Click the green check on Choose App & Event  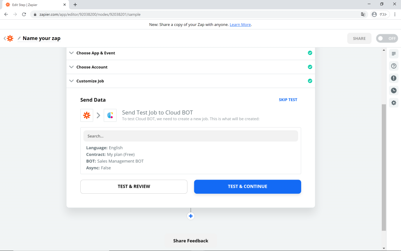pyautogui.click(x=310, y=53)
